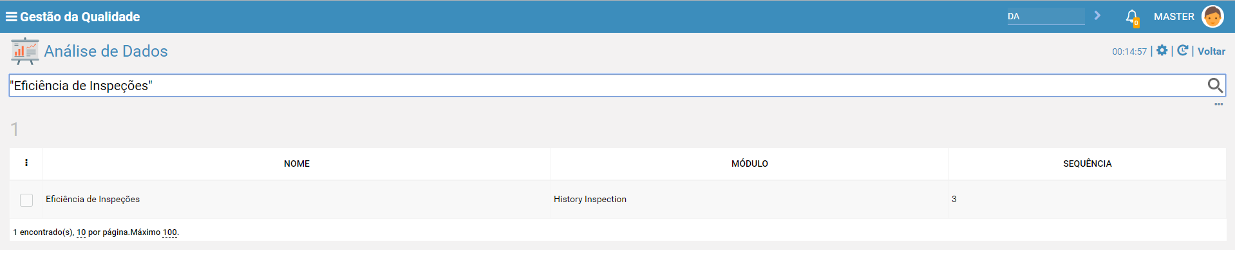1235x253 pixels.
Task: Click the DA quick access field
Action: click(x=1046, y=17)
